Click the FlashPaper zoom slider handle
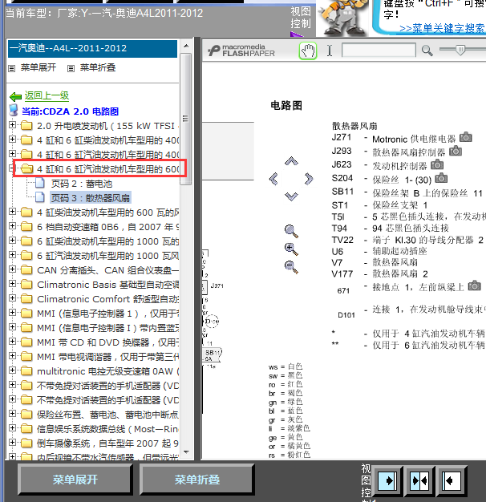 point(460,50)
